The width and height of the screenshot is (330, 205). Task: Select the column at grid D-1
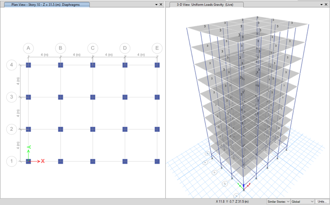coord(125,161)
